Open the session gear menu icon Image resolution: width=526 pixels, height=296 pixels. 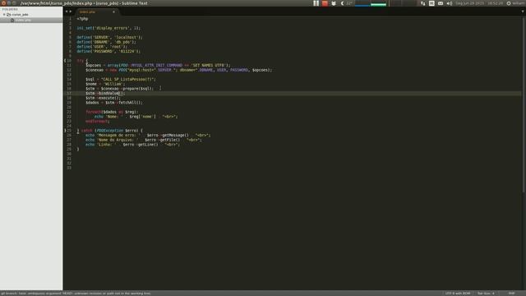pos(509,3)
